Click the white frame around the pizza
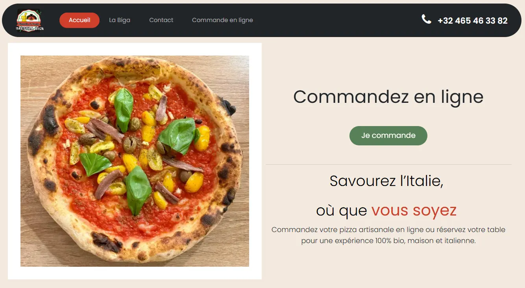The width and height of the screenshot is (525, 288). 135,49
